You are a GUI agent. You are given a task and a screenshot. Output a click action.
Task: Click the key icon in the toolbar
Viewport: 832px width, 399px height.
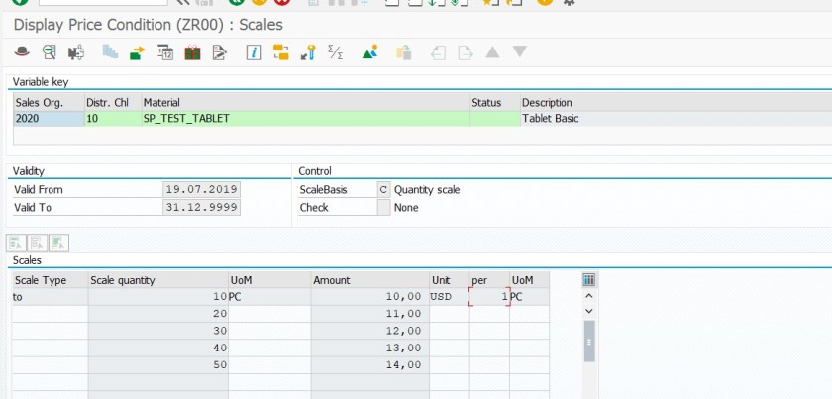[x=308, y=51]
